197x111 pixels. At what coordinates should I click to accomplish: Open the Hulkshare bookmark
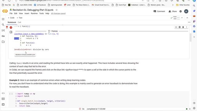pyautogui.click(x=137, y=5)
